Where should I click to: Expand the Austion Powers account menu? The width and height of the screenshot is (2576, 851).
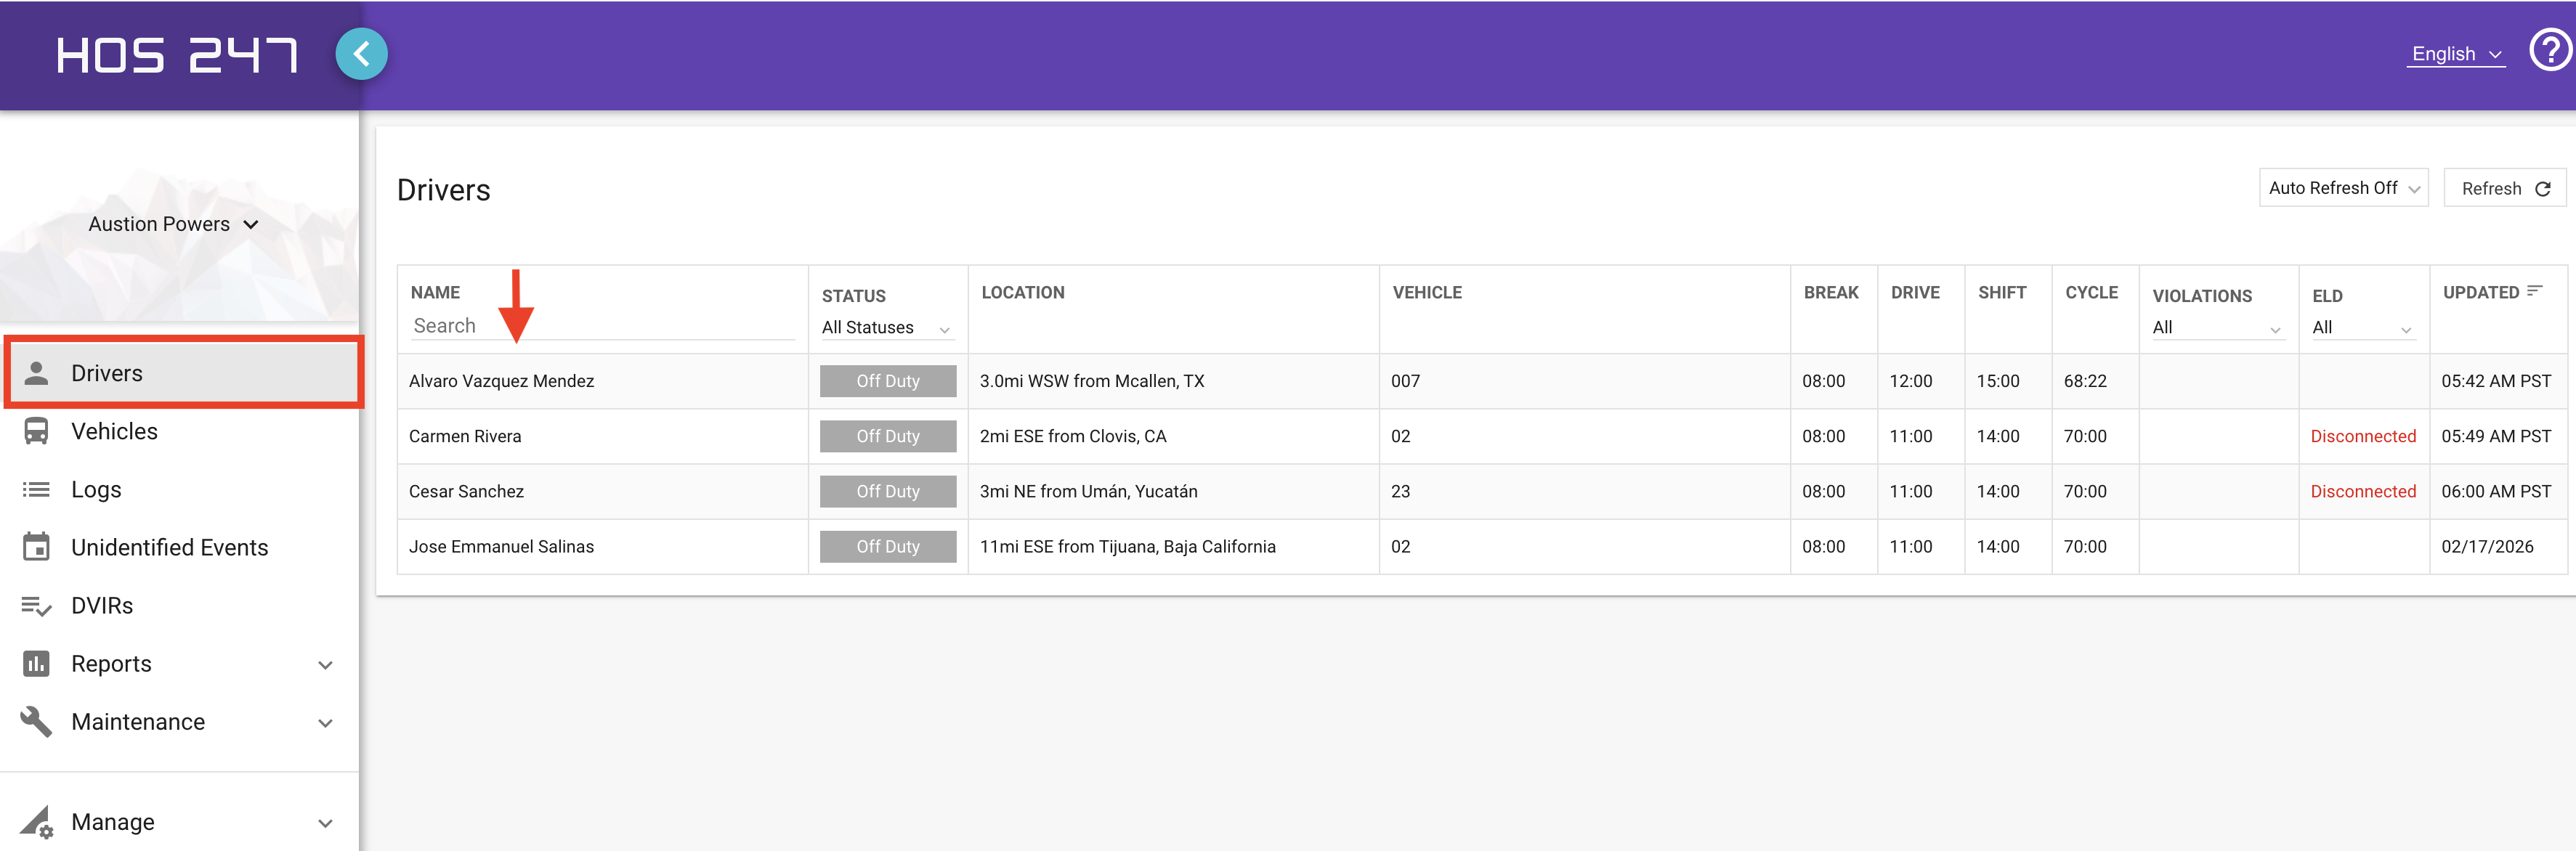[174, 224]
